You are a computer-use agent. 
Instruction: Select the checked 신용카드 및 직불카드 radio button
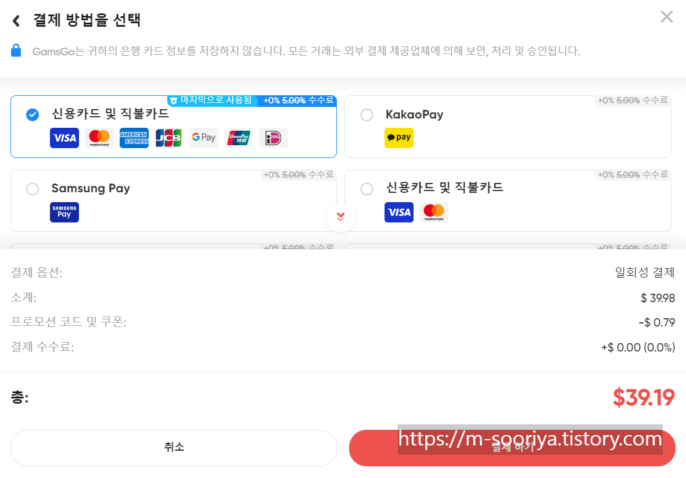coord(33,114)
